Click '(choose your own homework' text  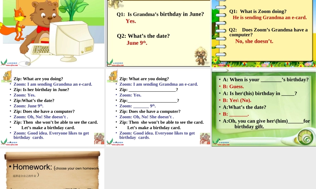(x=76, y=168)
